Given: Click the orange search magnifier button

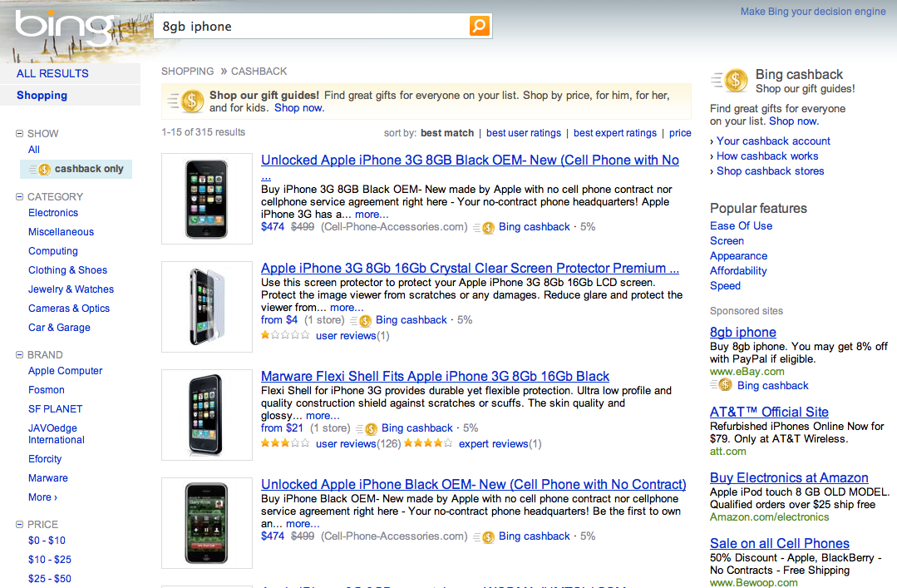Looking at the screenshot, I should (480, 26).
